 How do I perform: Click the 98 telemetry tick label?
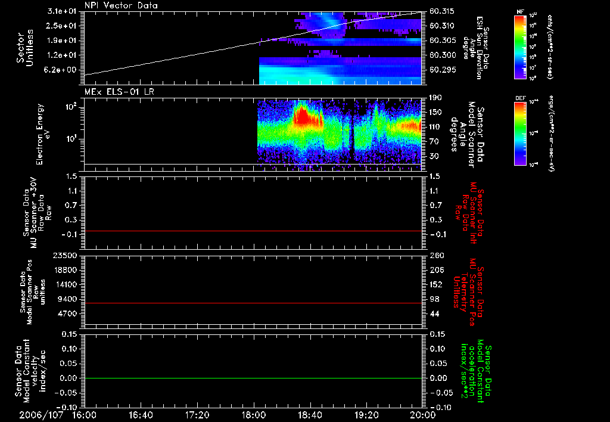click(x=434, y=299)
